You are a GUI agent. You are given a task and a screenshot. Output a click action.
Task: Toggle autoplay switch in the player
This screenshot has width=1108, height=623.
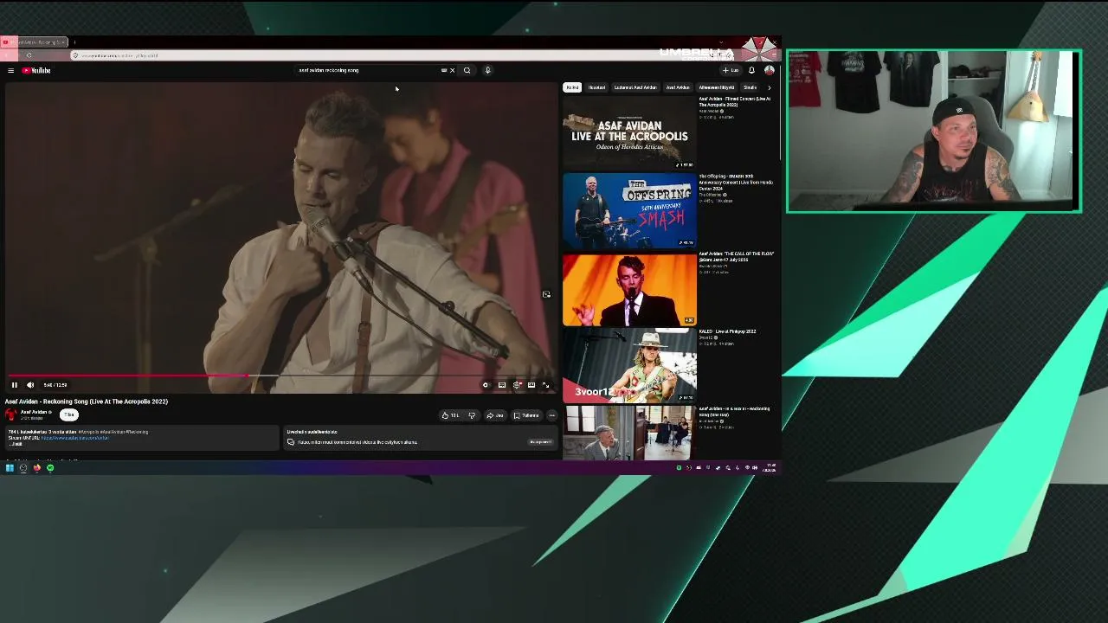[486, 385]
